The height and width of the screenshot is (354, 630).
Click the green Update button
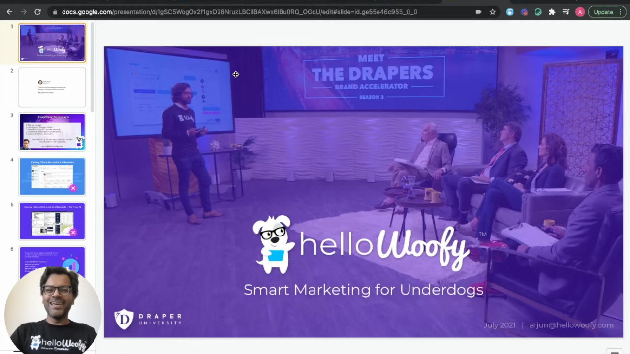coord(603,12)
